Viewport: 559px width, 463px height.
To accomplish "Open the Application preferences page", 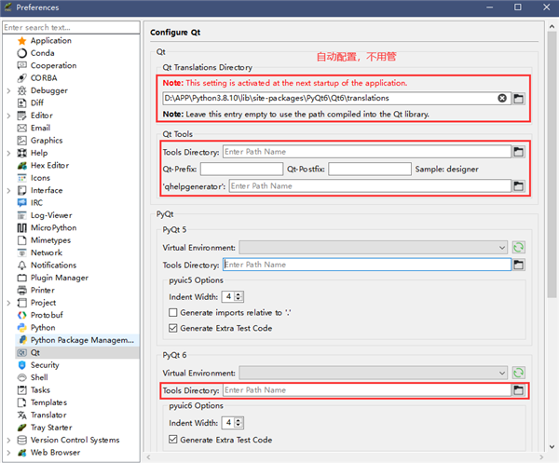I will (x=50, y=41).
